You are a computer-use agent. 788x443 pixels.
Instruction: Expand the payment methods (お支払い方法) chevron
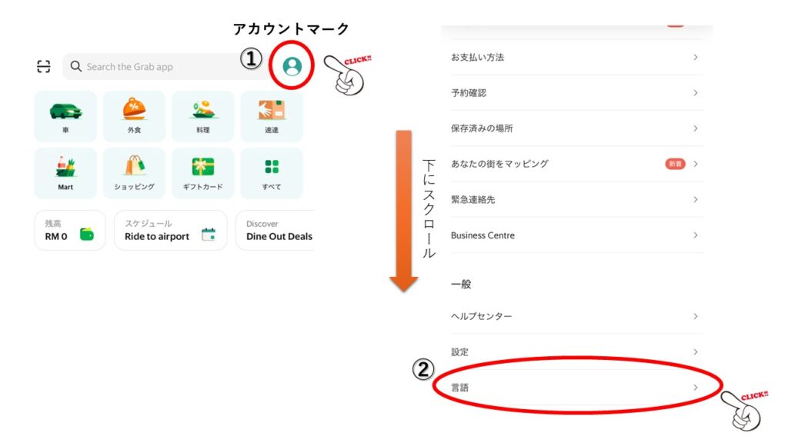pyautogui.click(x=695, y=58)
